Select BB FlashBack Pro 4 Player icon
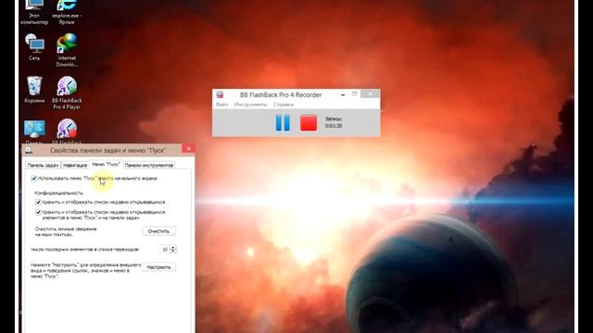The image size is (593, 333). tap(67, 92)
